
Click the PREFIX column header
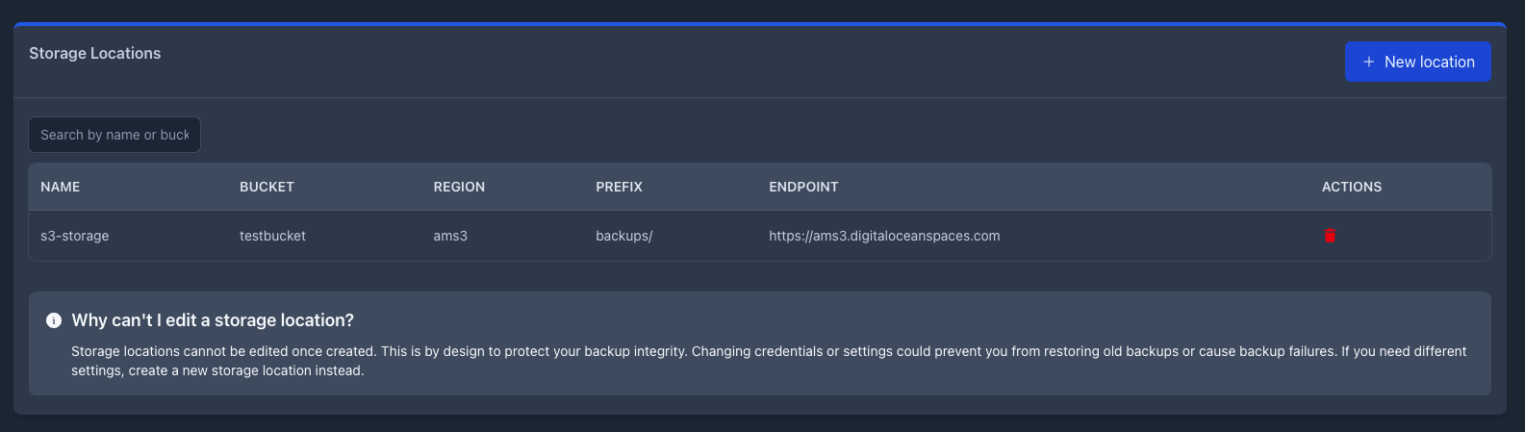(619, 187)
